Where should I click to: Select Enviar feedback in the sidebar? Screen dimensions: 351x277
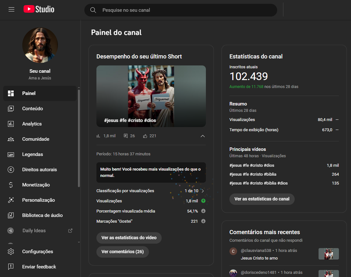click(x=40, y=267)
